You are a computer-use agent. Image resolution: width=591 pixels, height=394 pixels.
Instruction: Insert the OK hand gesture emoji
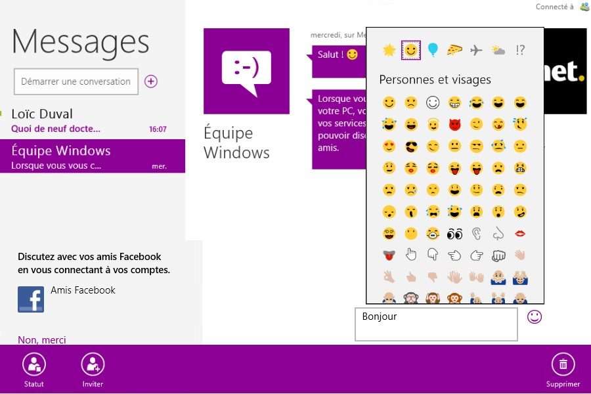click(389, 277)
